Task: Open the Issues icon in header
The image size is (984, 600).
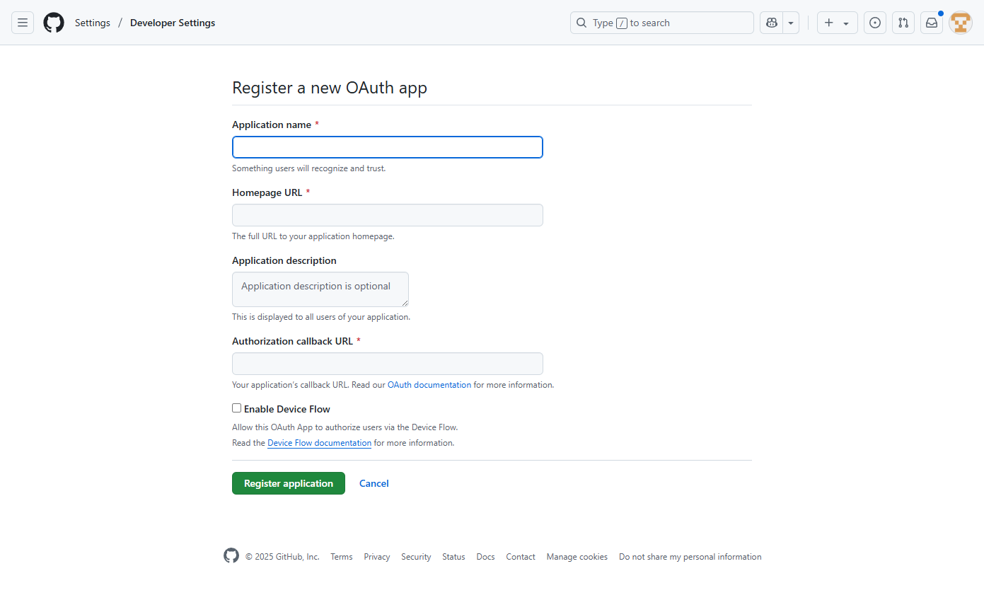Action: click(x=875, y=23)
